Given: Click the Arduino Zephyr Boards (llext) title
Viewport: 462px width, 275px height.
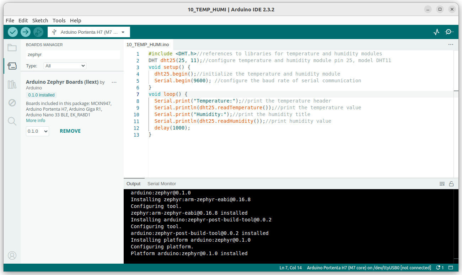Looking at the screenshot, I should coord(62,82).
